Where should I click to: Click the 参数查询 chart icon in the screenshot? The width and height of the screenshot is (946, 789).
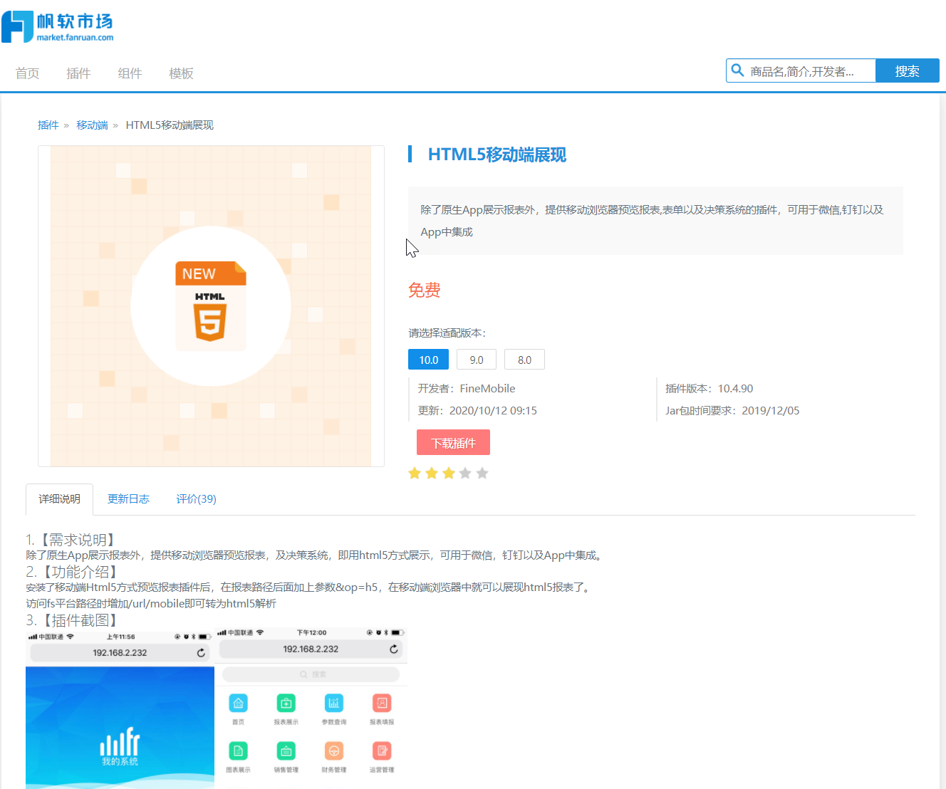(x=333, y=704)
